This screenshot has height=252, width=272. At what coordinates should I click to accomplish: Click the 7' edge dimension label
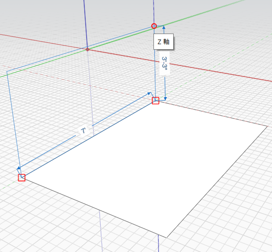click(84, 131)
